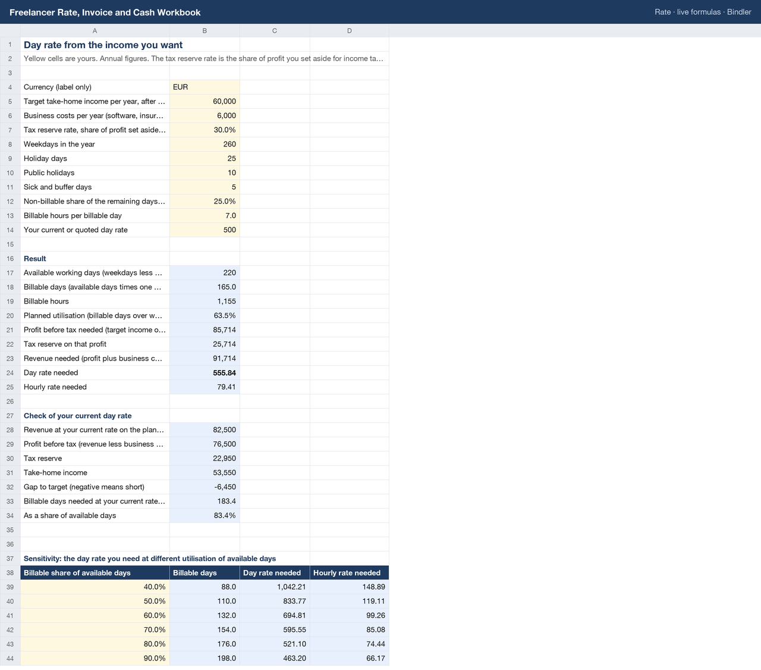
Task: Edit the 40.0% utilisation cell
Action: [95, 587]
